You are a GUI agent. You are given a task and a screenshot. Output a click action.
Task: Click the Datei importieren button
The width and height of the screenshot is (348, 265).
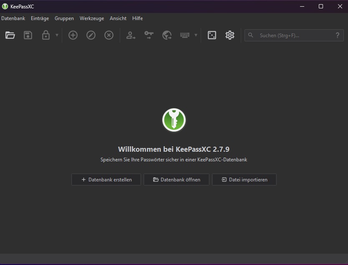click(x=244, y=179)
